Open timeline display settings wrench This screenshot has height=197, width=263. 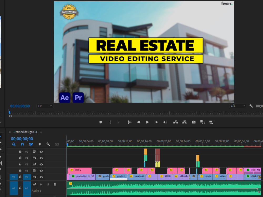click(48, 144)
